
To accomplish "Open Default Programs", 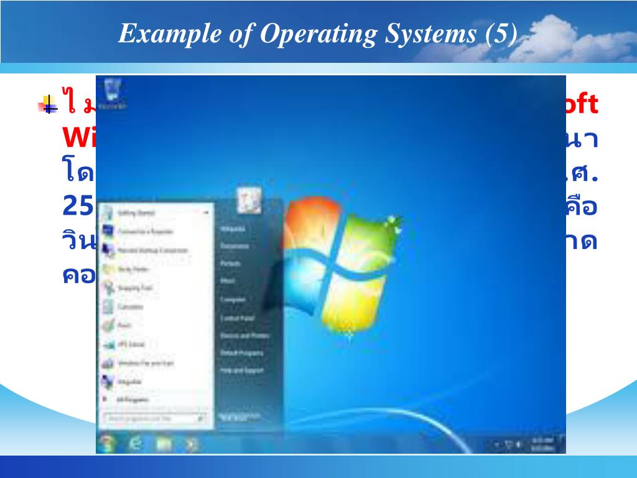I will (241, 353).
